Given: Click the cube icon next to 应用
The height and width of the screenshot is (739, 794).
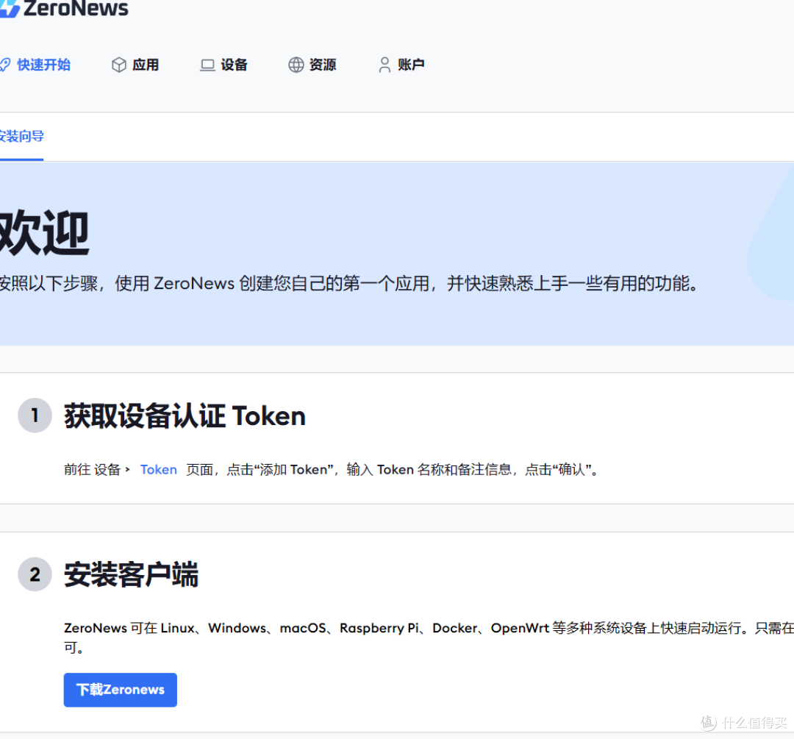Looking at the screenshot, I should [x=119, y=64].
